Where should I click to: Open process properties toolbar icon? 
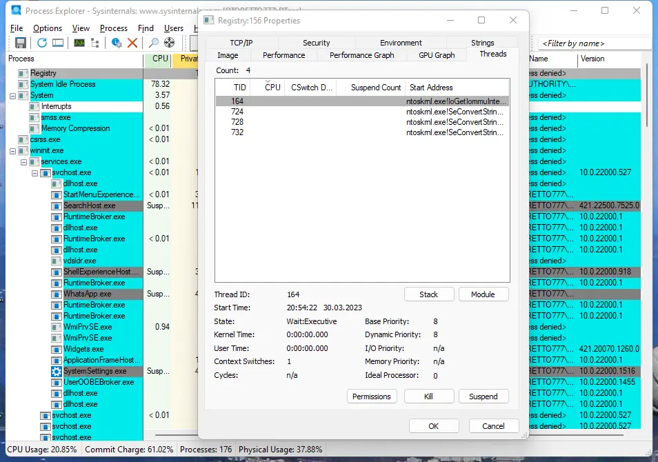point(117,42)
